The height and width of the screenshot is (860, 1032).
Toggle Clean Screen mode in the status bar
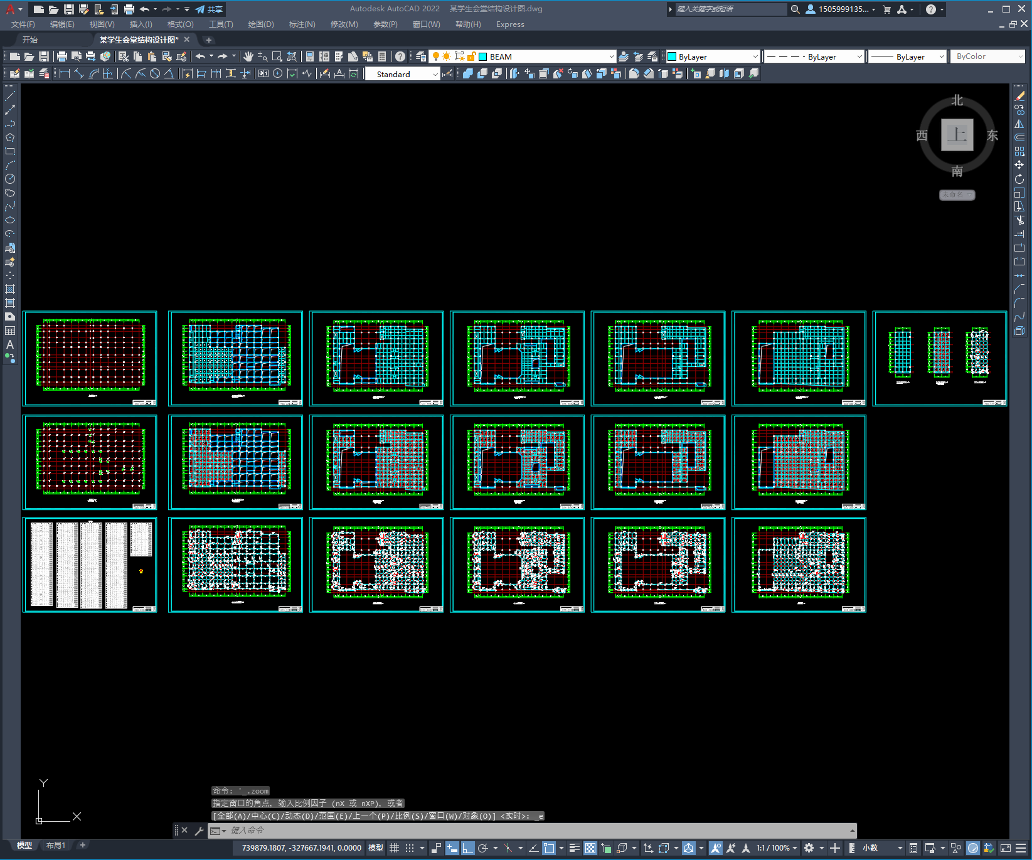[1005, 848]
